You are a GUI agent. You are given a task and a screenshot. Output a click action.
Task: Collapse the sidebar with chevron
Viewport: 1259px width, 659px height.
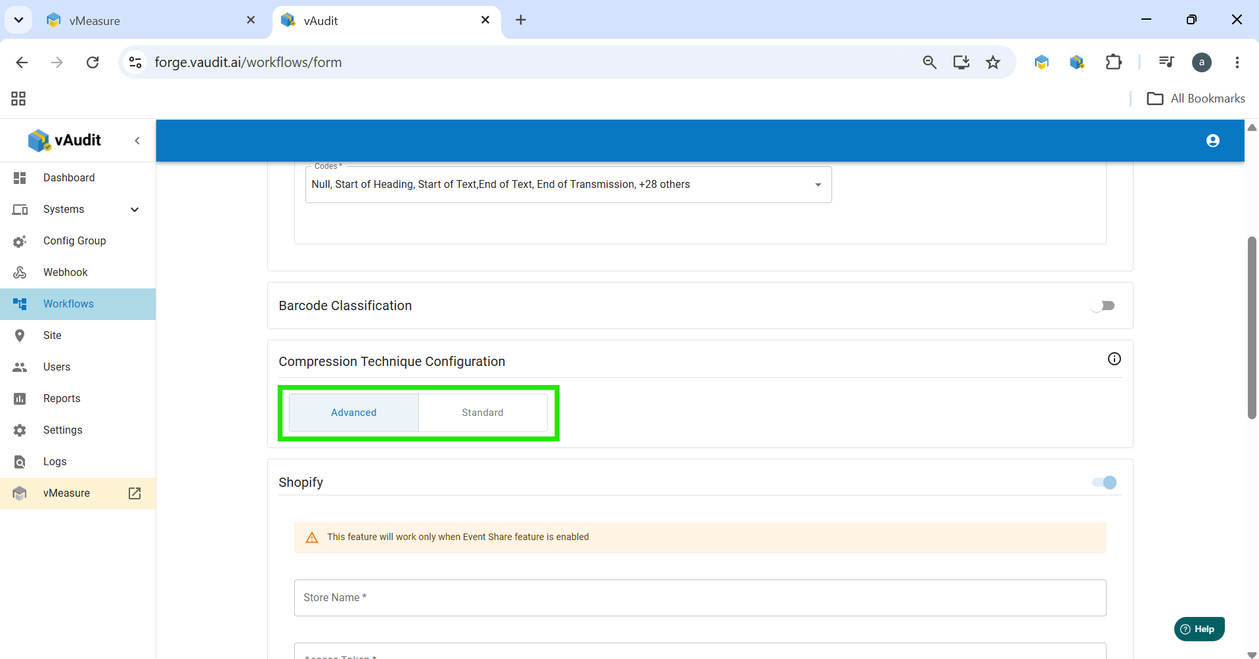click(137, 141)
